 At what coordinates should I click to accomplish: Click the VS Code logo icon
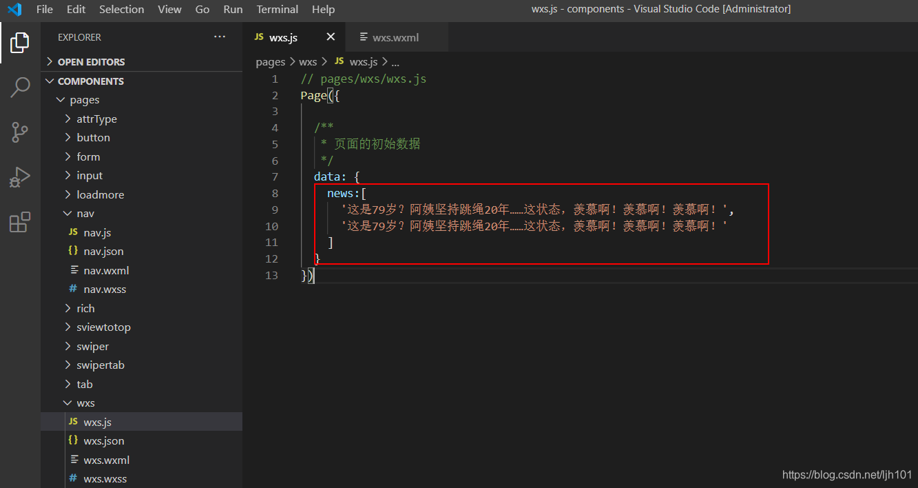click(x=14, y=10)
